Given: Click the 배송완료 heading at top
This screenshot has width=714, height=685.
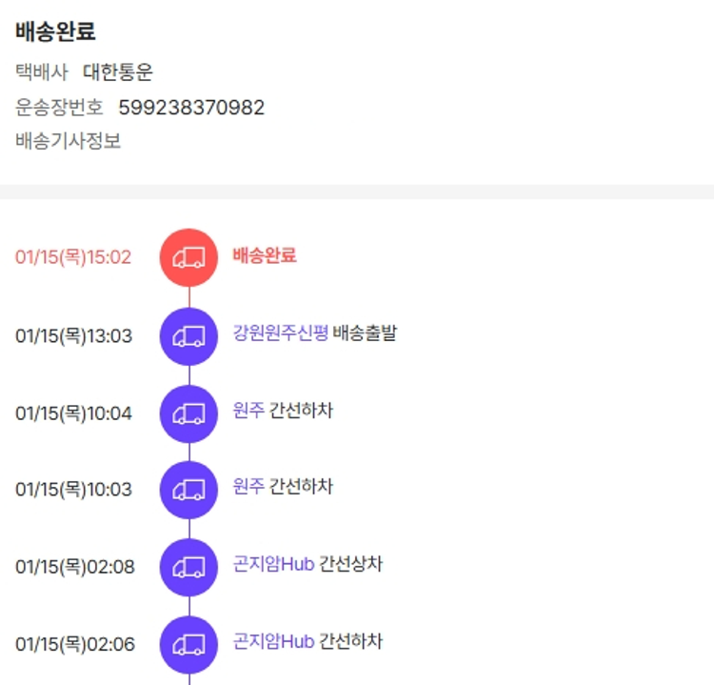Looking at the screenshot, I should click(x=56, y=30).
